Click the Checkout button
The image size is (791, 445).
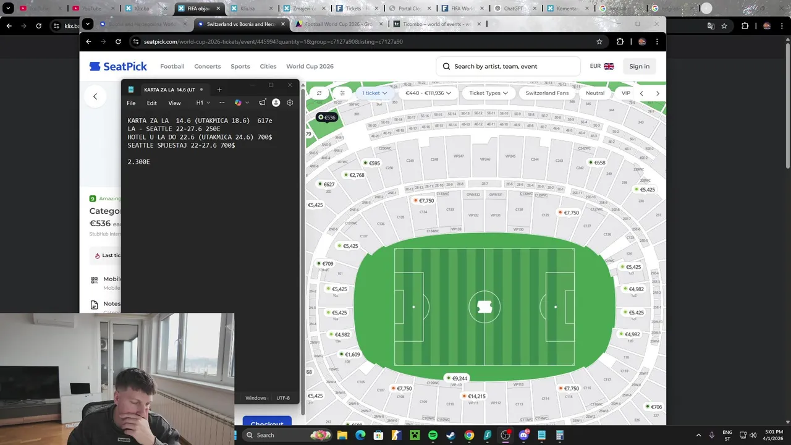coord(267,423)
